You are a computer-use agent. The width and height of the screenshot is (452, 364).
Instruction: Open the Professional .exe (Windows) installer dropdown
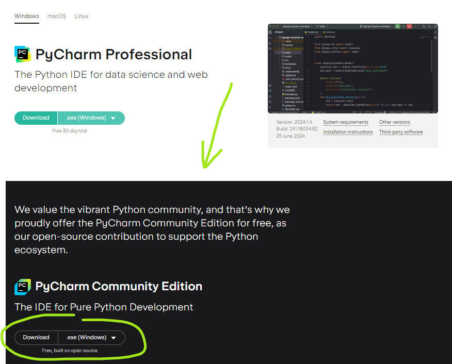point(91,118)
